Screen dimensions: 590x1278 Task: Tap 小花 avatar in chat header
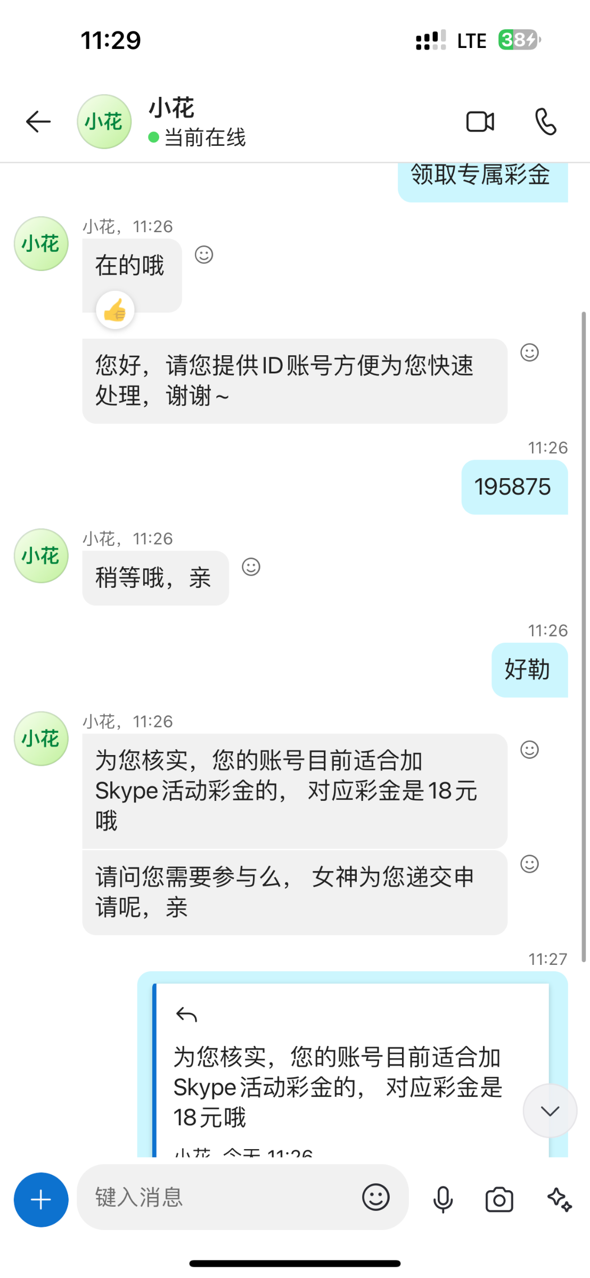tap(104, 122)
